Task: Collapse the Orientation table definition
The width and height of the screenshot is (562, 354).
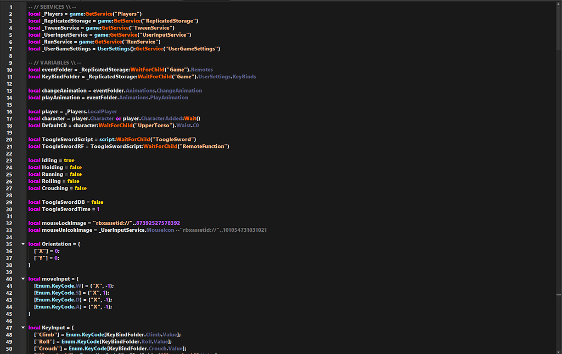Action: [23, 243]
